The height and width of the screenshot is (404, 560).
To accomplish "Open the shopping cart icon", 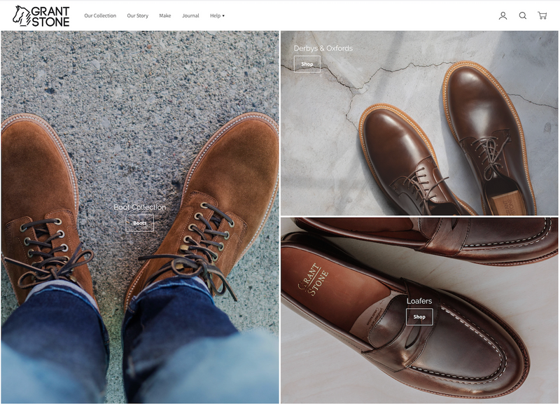I will point(542,15).
